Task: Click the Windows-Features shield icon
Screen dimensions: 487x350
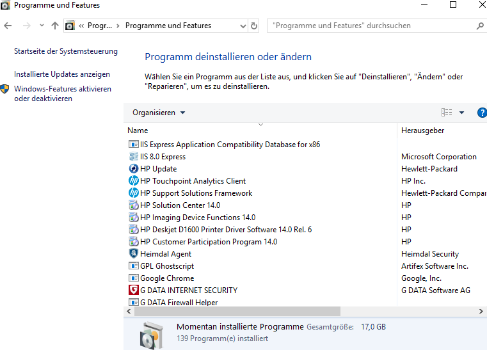Action: point(4,89)
